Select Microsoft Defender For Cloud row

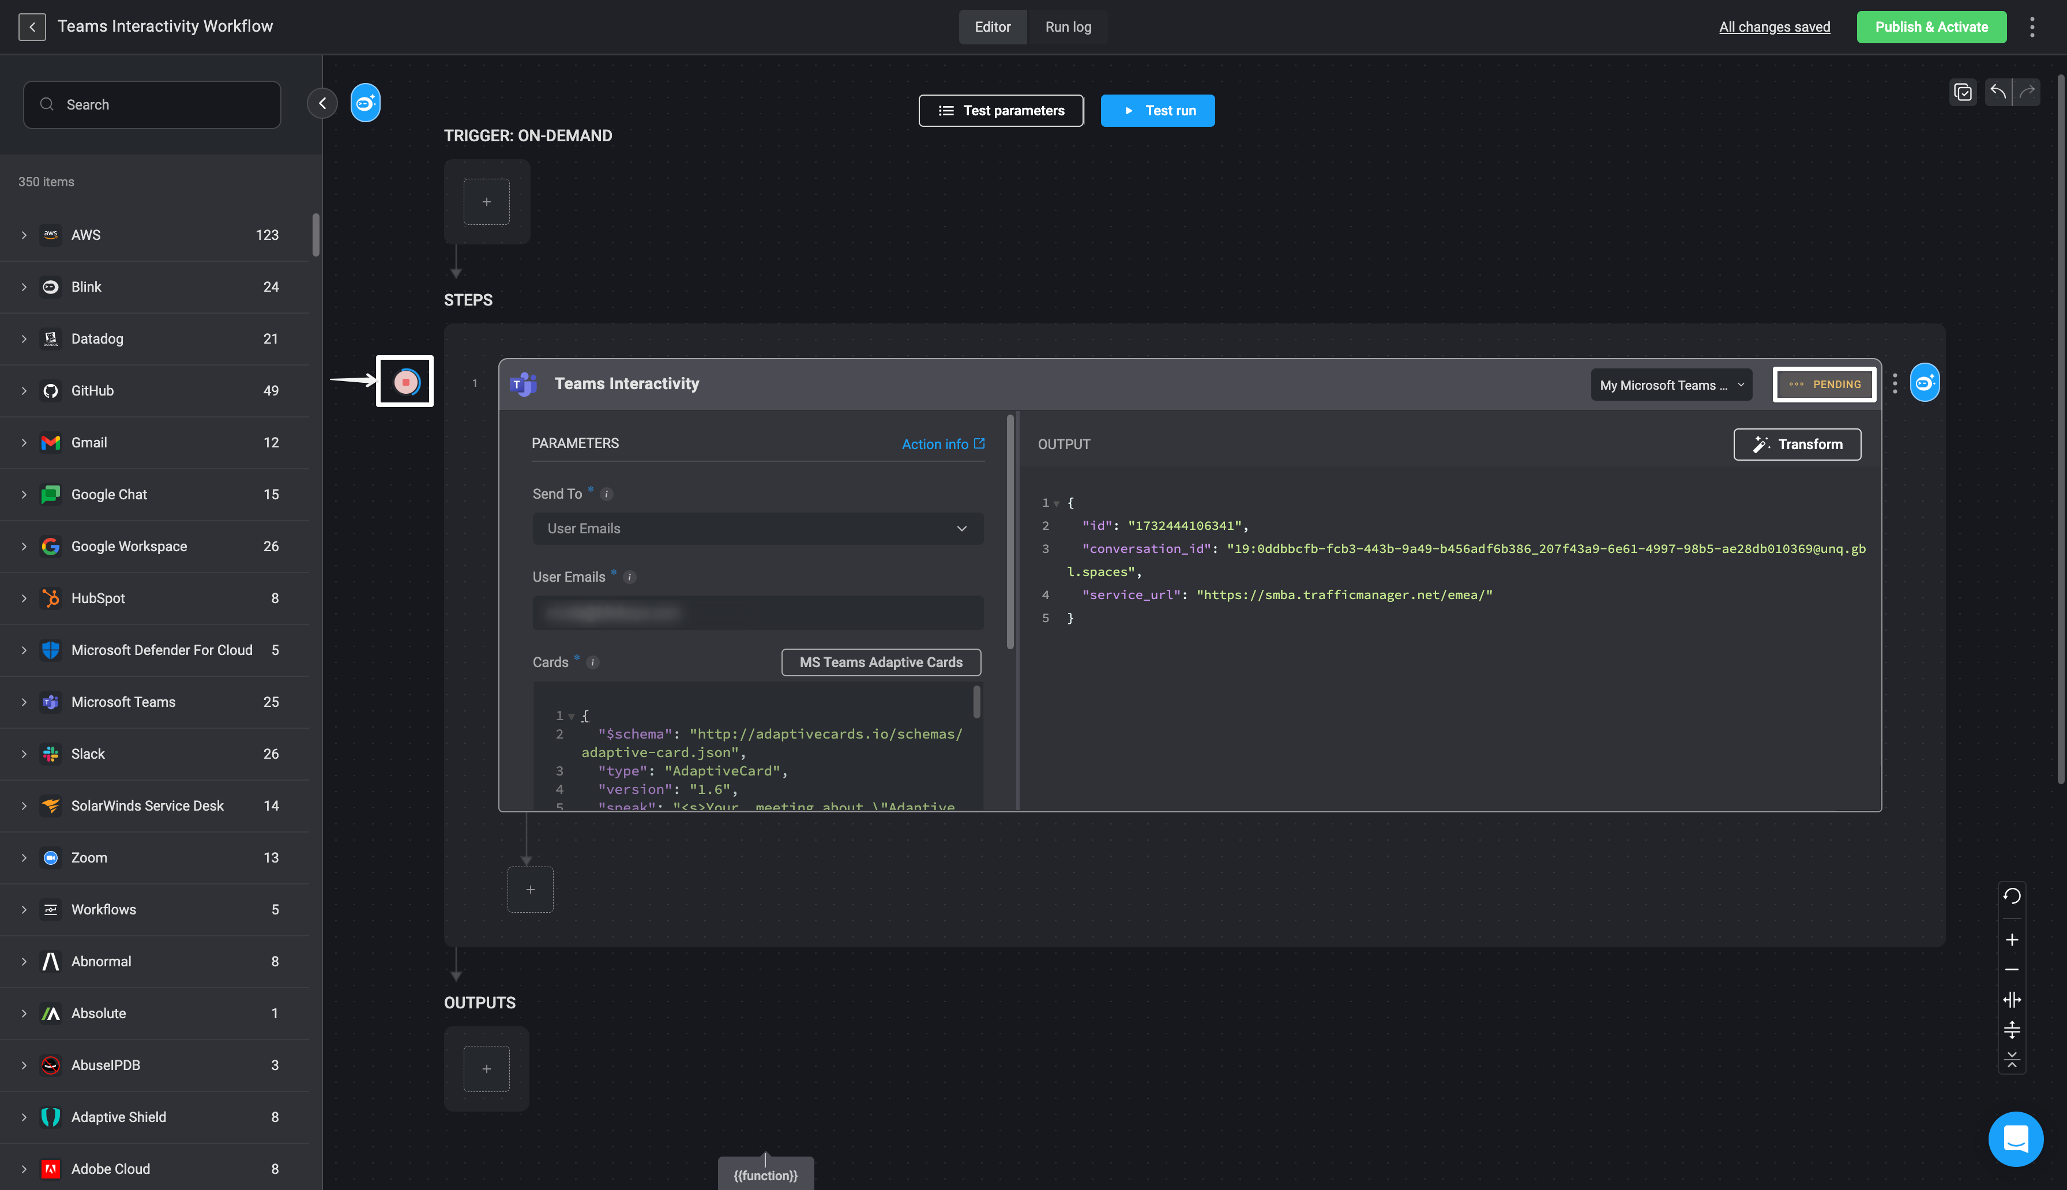tap(155, 650)
